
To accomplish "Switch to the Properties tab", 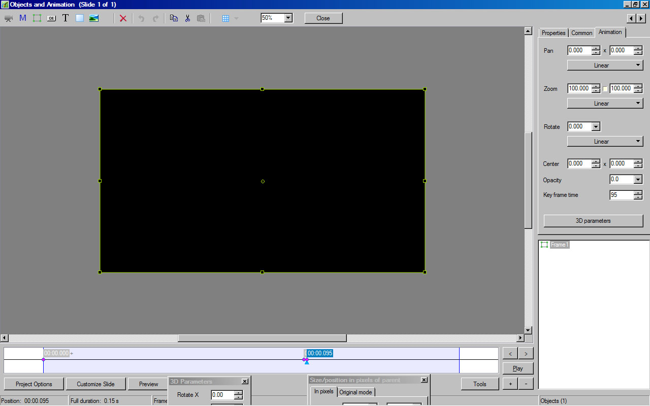I will point(553,33).
